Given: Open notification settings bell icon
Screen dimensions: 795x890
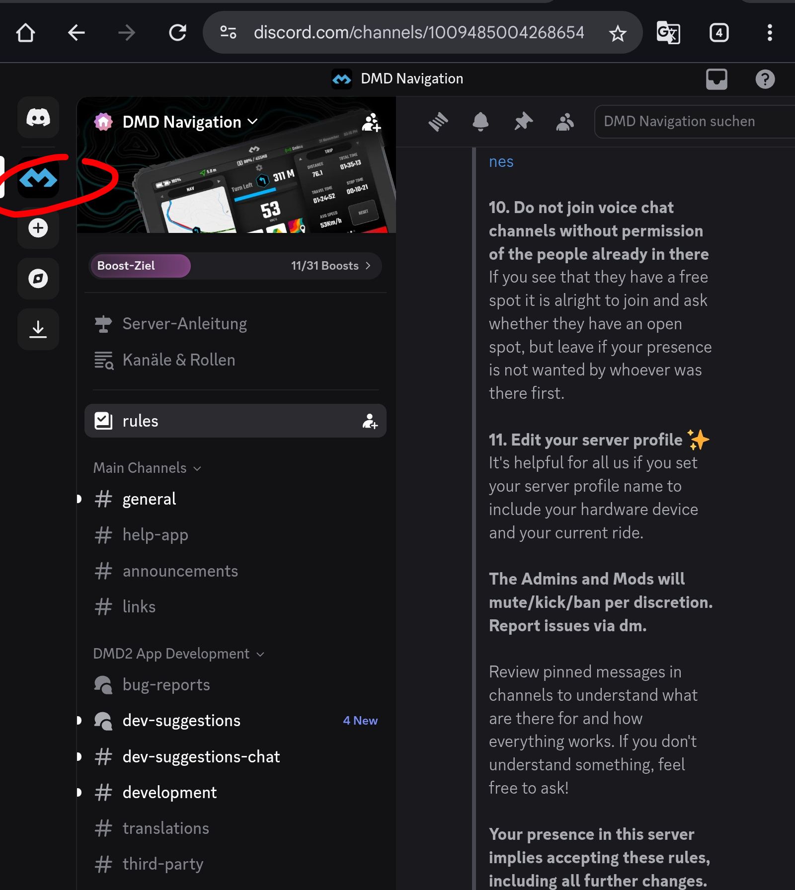Looking at the screenshot, I should pos(480,122).
